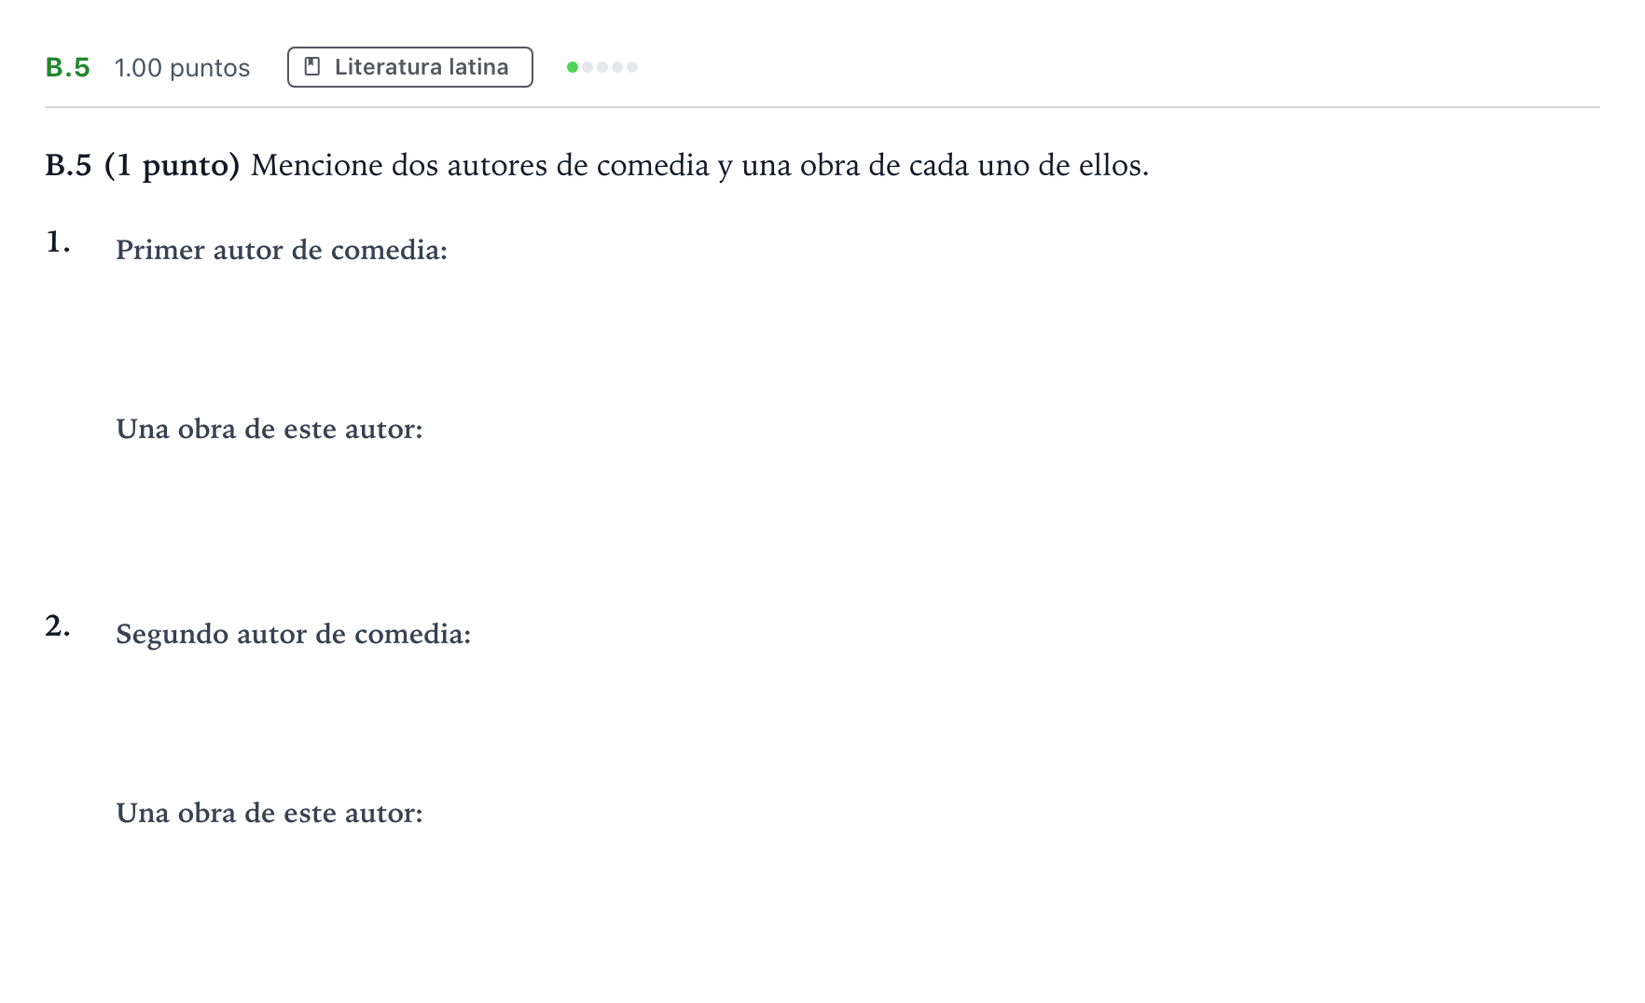Click the Segundo autor de comedia label
The width and height of the screenshot is (1645, 1003).
(x=294, y=635)
